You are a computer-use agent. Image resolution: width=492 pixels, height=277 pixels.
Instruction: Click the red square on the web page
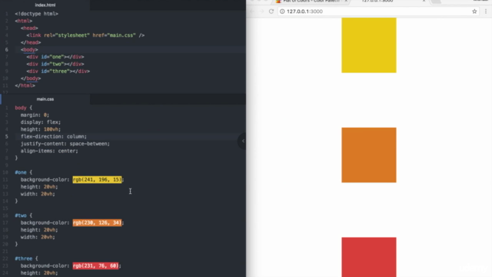tap(369, 257)
